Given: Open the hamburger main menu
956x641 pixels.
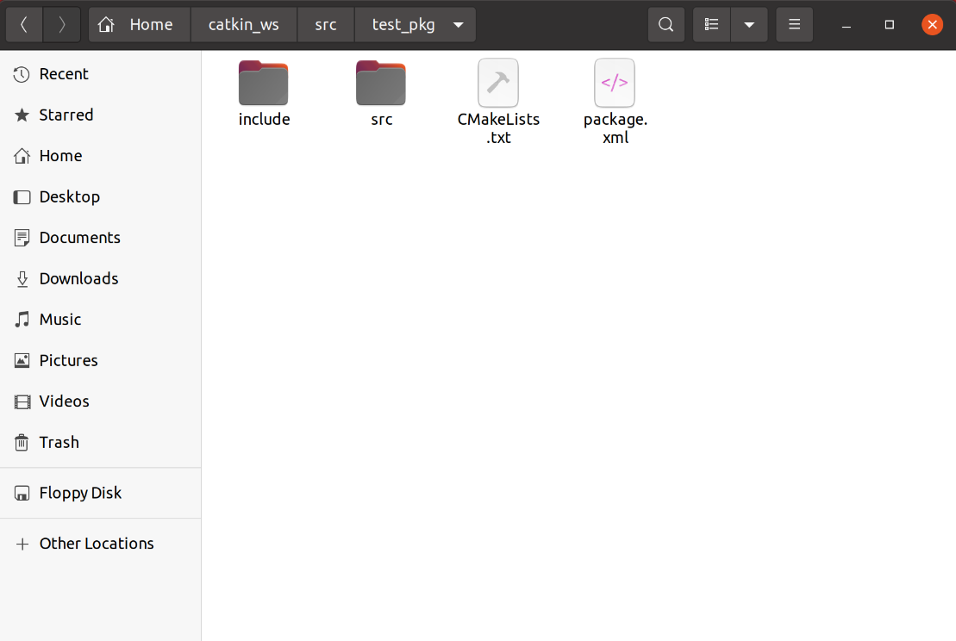Looking at the screenshot, I should pos(795,25).
